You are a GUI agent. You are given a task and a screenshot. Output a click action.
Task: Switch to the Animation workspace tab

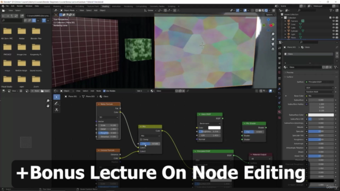coord(116,6)
